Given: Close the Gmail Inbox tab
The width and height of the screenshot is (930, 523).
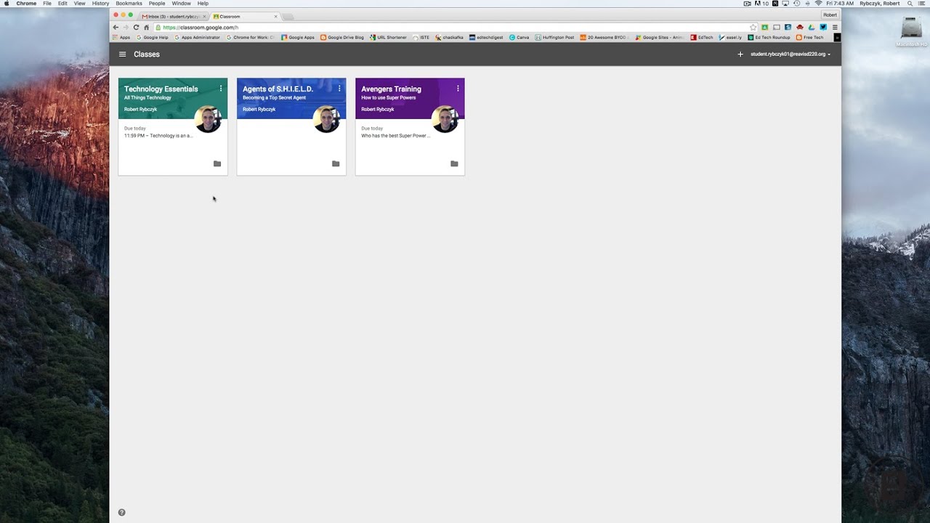Looking at the screenshot, I should (204, 16).
